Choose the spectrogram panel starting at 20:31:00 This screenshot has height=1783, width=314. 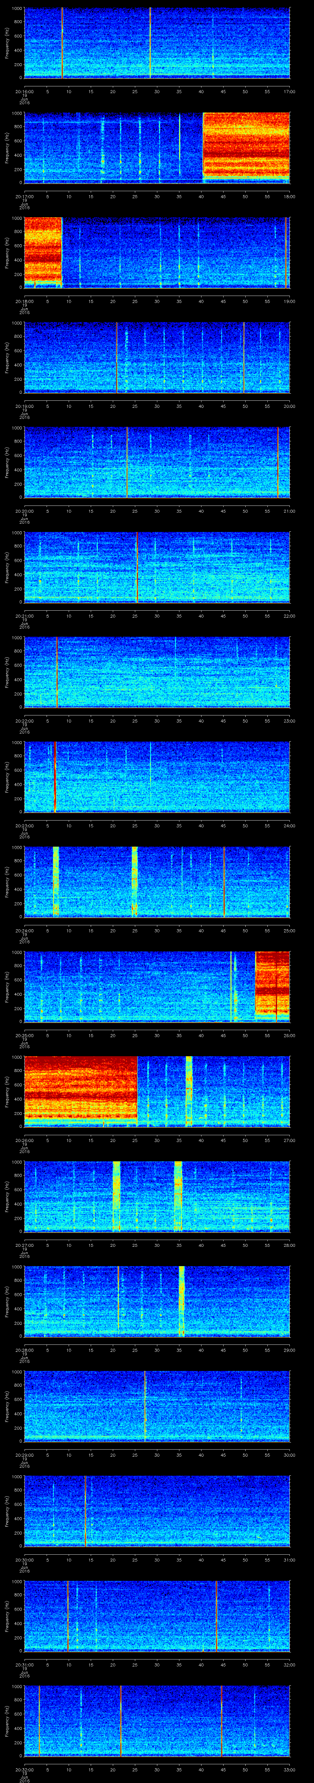click(x=157, y=1616)
